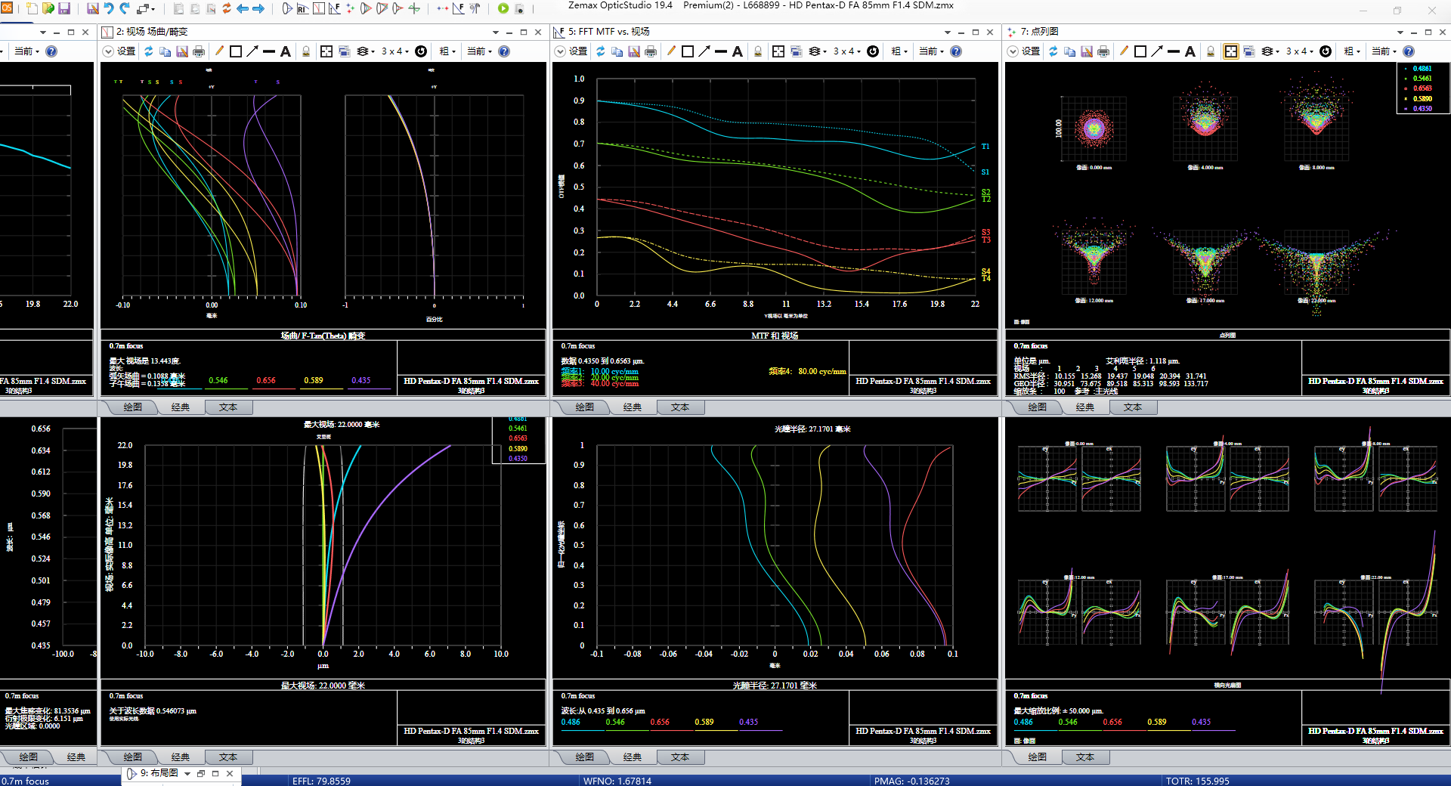
Task: Pick arrow annotation tool in FFT MTF window
Action: click(704, 51)
